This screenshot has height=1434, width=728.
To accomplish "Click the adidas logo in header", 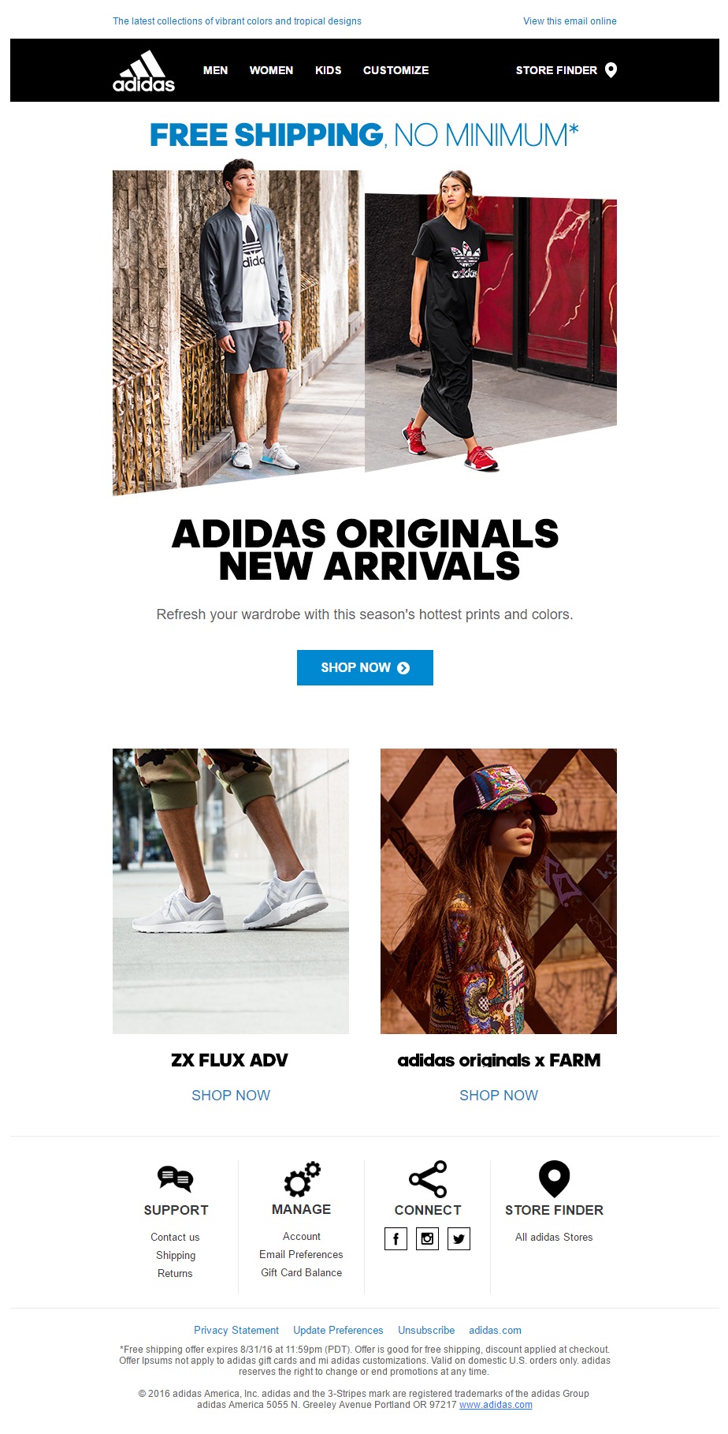I will click(x=143, y=71).
